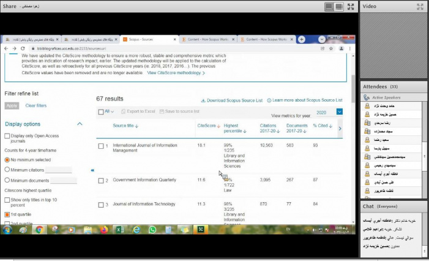Viewport: 429px width, 261px height.
Task: Expand Video pod to full screen
Action: tap(420, 7)
